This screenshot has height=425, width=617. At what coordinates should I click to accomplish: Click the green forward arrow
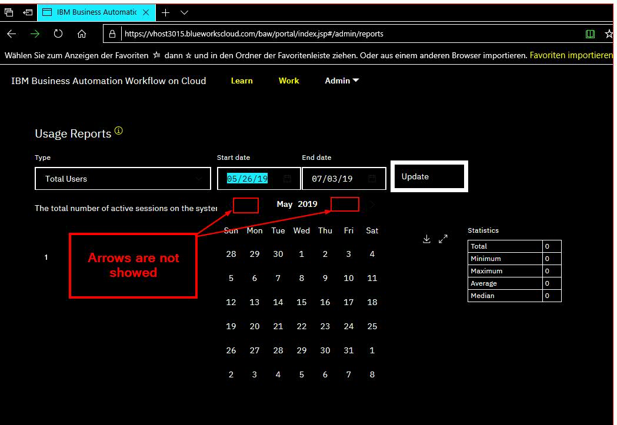(x=35, y=34)
